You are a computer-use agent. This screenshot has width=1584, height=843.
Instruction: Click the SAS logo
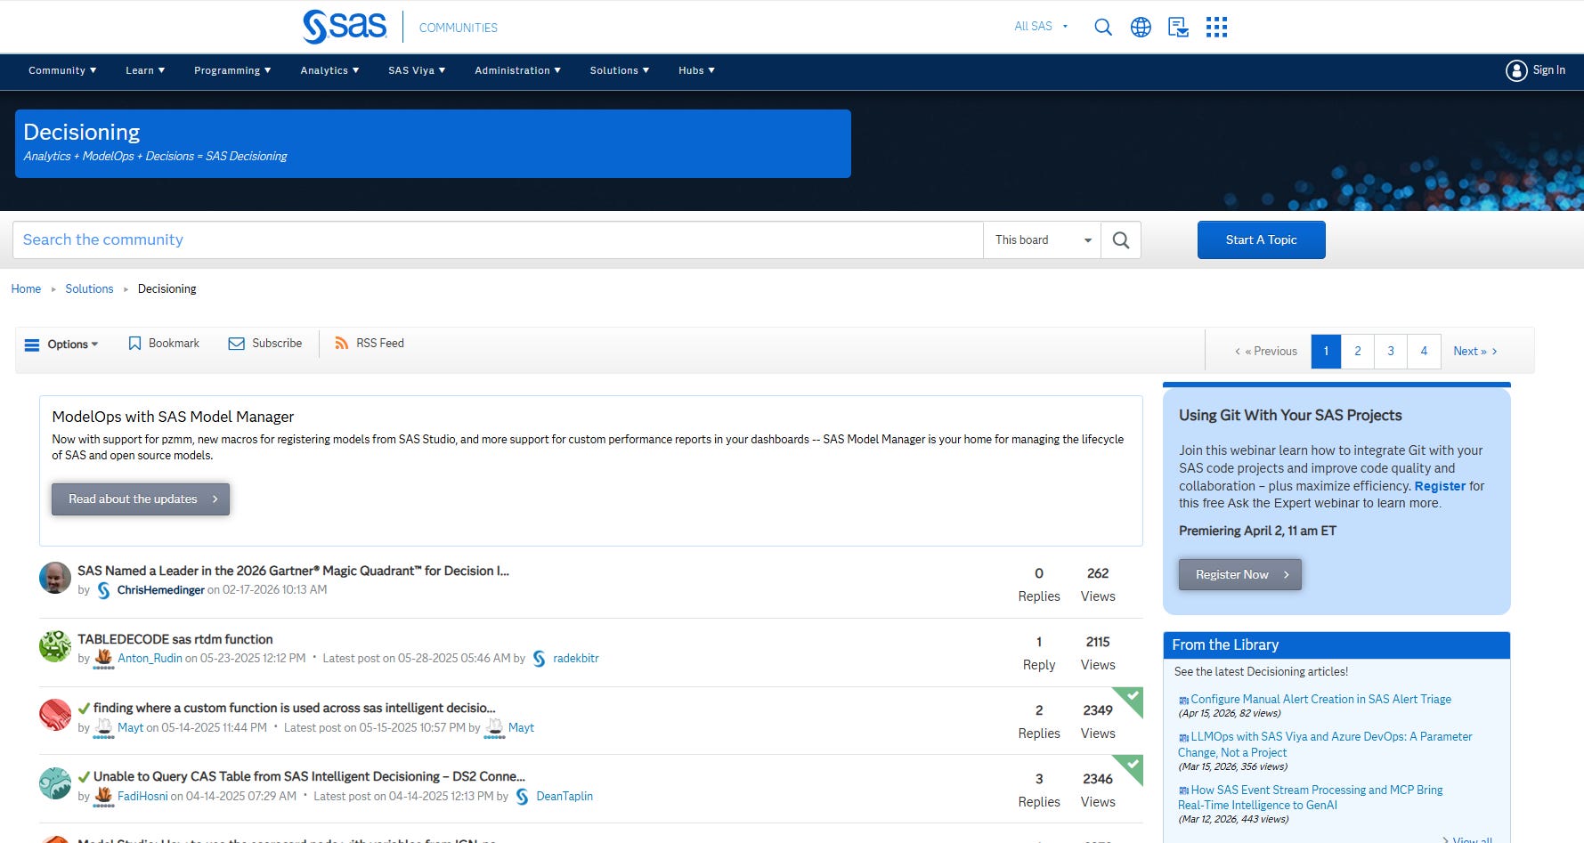[x=345, y=27]
